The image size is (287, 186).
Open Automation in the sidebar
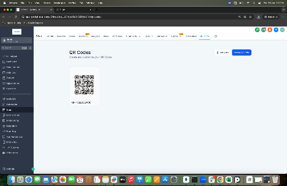click(12, 104)
